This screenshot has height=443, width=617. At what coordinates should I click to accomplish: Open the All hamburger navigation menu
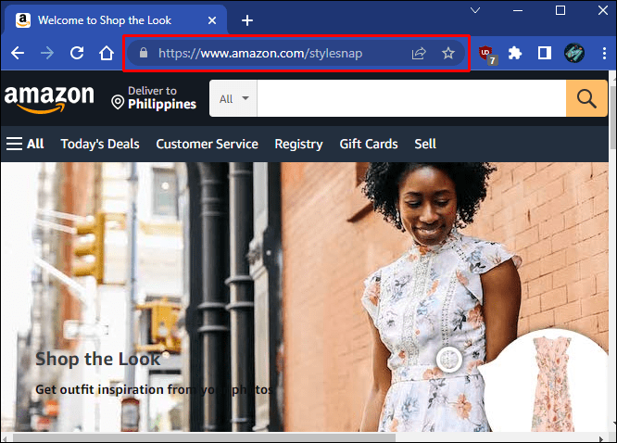tap(25, 144)
